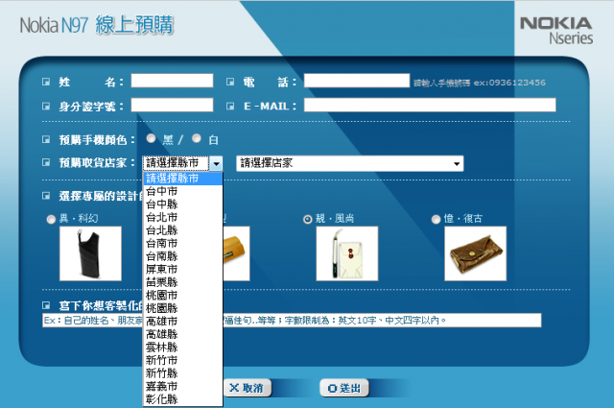Click the bullet icon beside 身分證字號
This screenshot has width=614, height=408.
pyautogui.click(x=46, y=106)
